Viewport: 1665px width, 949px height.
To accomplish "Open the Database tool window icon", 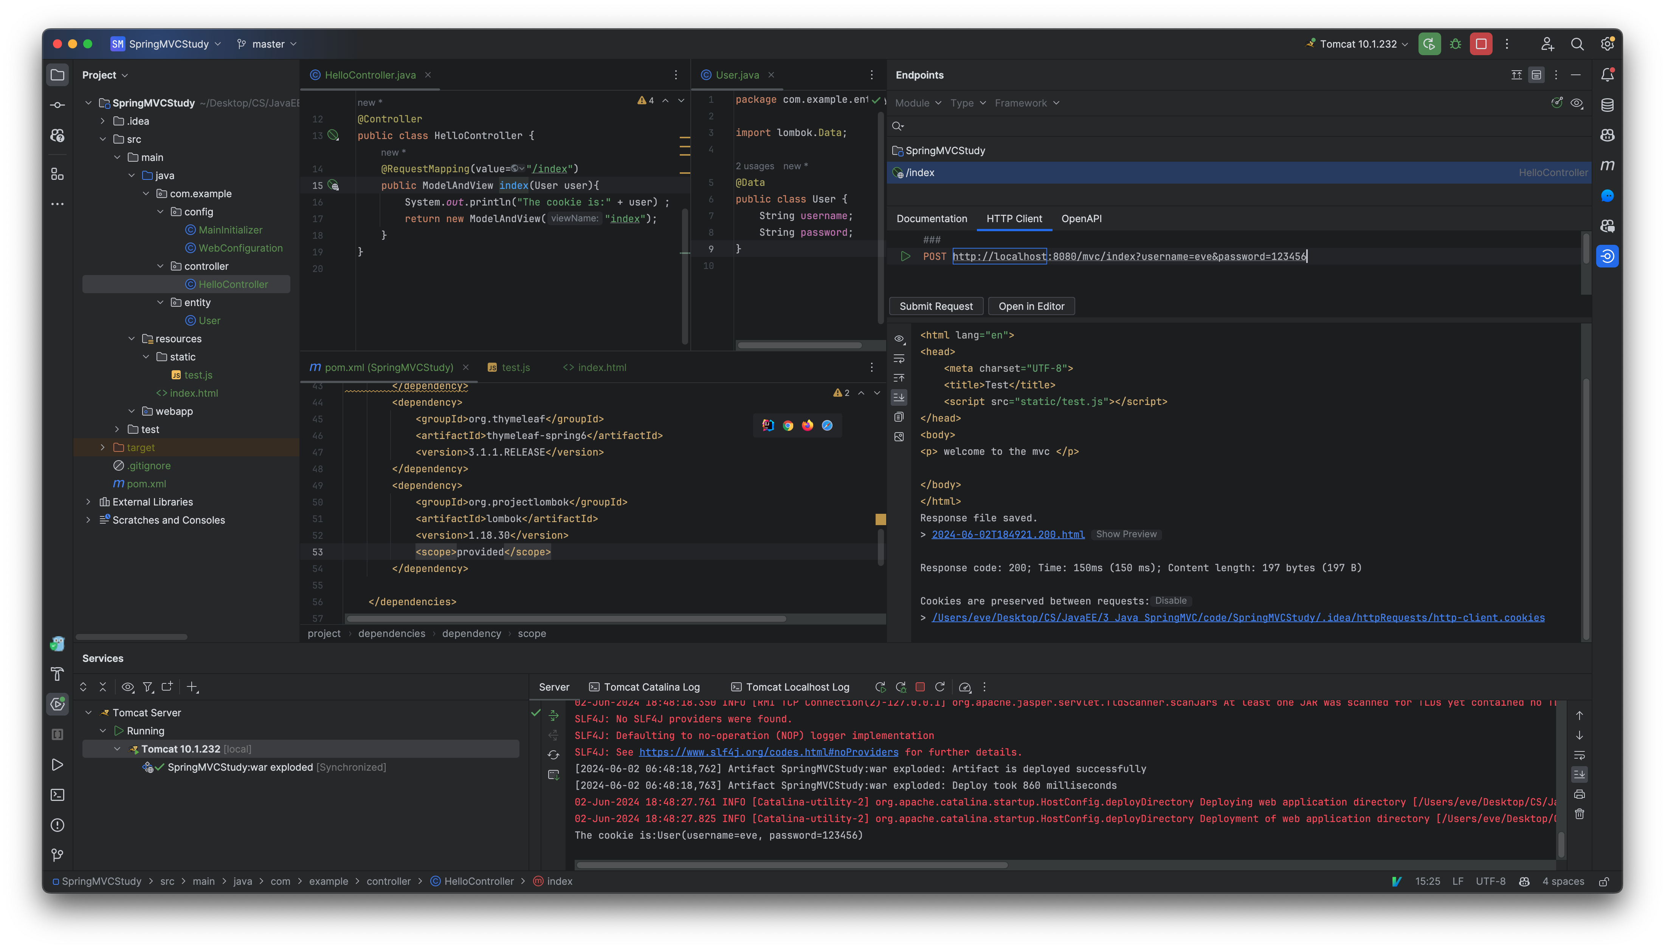I will pyautogui.click(x=1608, y=105).
